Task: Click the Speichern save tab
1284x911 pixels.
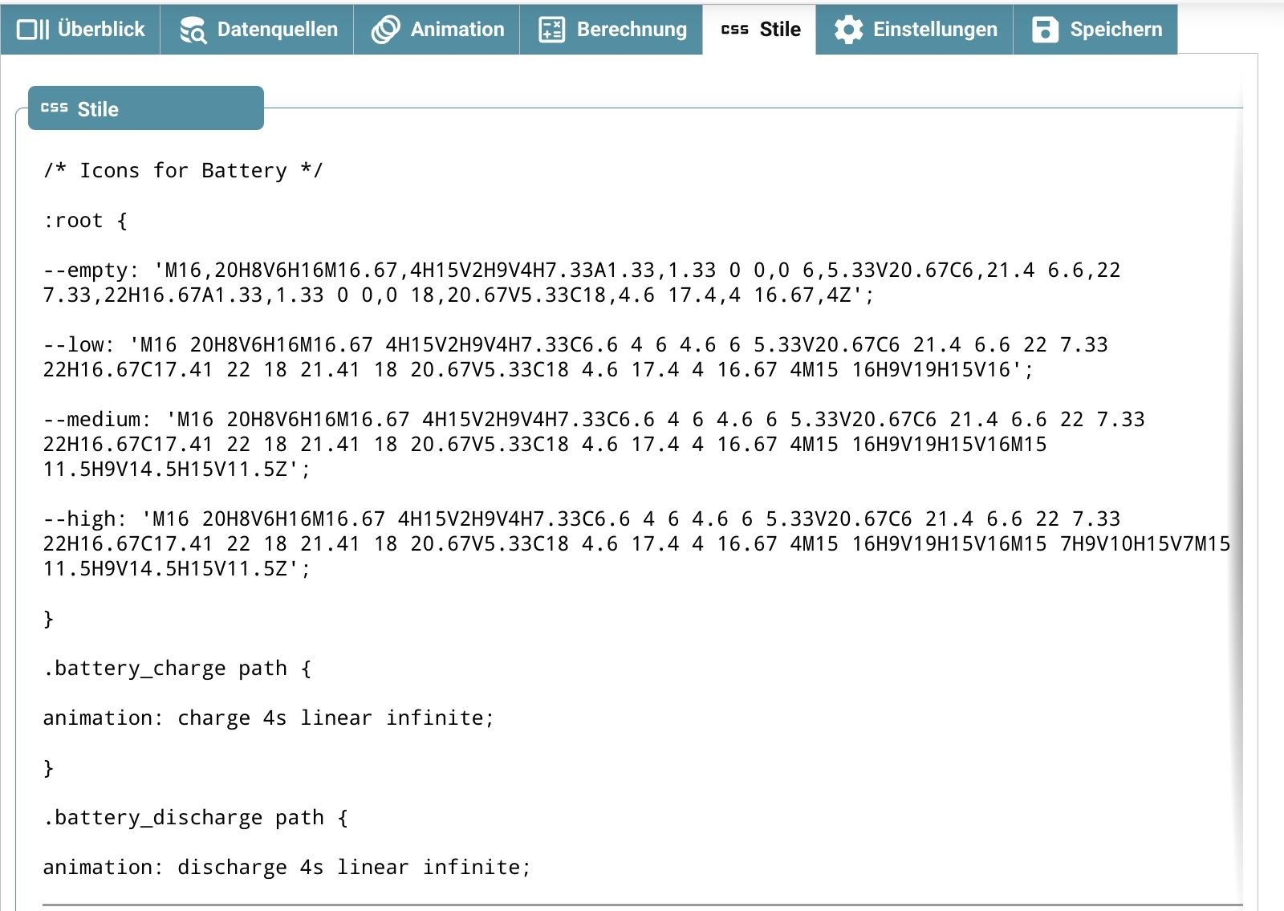Action: [x=1095, y=30]
